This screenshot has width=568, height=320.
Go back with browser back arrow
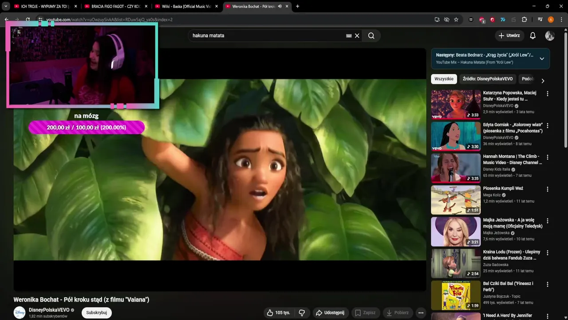(x=7, y=20)
